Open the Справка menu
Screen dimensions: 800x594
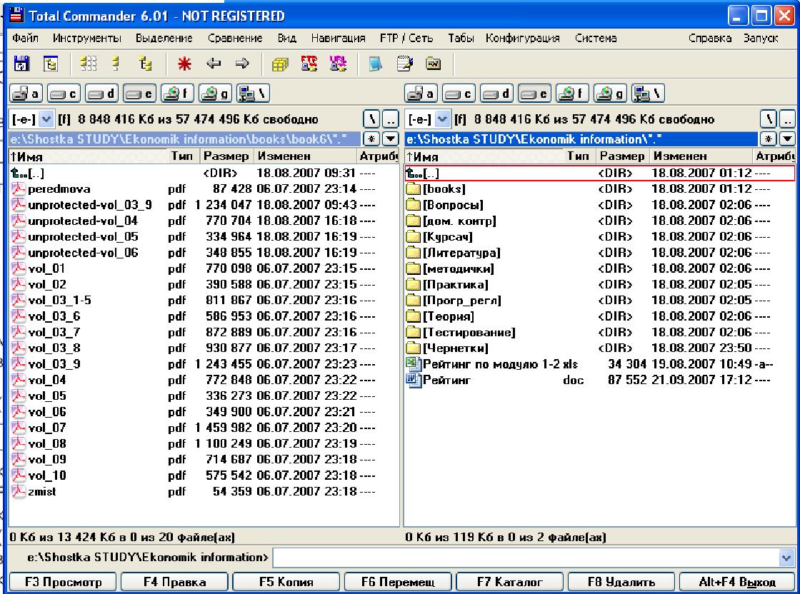coord(709,39)
